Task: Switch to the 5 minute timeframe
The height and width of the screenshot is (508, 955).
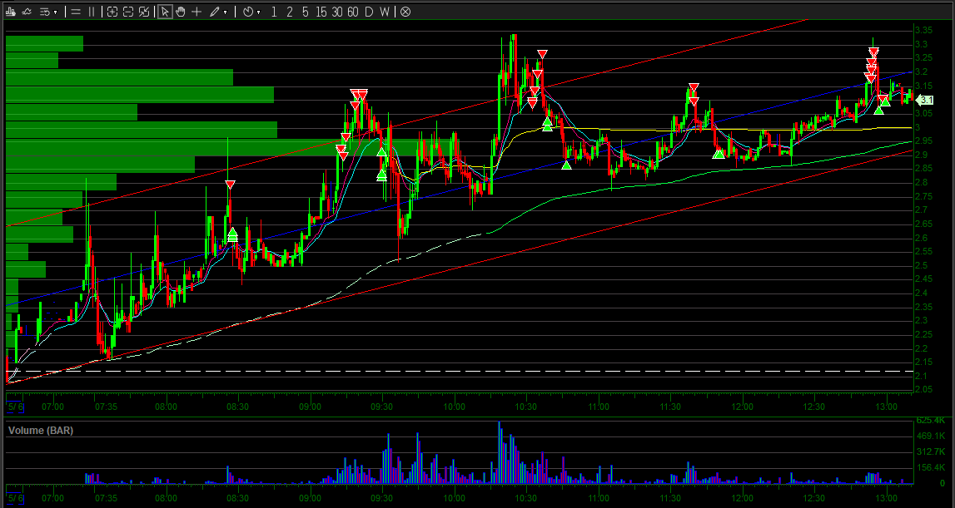Action: click(x=305, y=12)
